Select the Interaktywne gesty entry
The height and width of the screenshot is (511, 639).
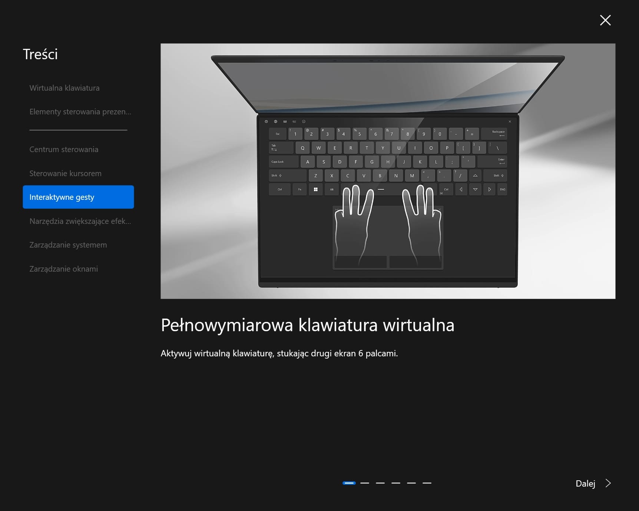pyautogui.click(x=78, y=197)
